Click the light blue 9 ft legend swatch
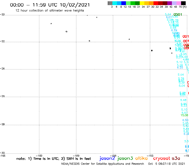This screenshot has height=166, width=189. (119, 3)
